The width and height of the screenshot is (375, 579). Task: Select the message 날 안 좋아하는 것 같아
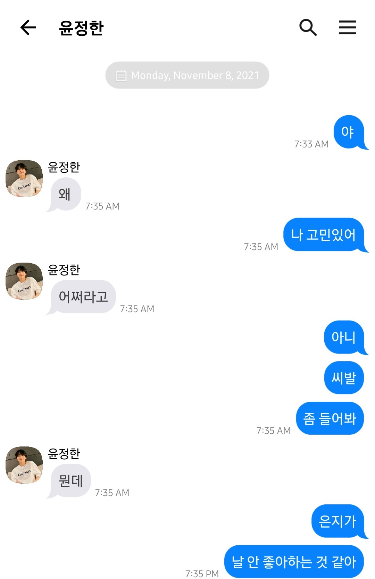pyautogui.click(x=294, y=562)
